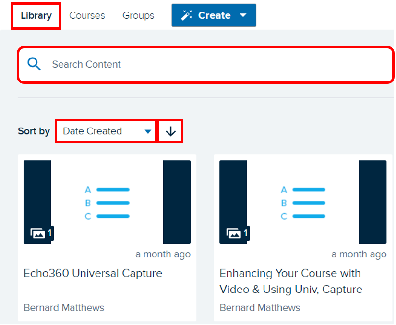This screenshot has width=396, height=325.
Task: Click the Sort by label
Action: (34, 131)
